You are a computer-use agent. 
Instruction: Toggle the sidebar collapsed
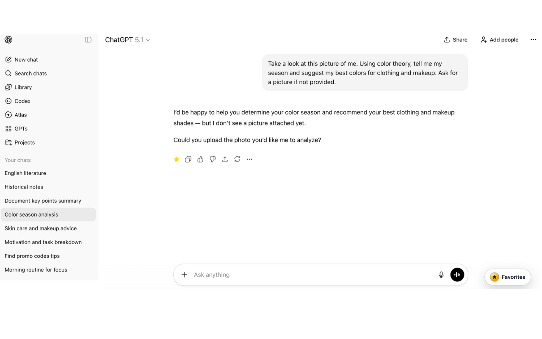pos(88,39)
